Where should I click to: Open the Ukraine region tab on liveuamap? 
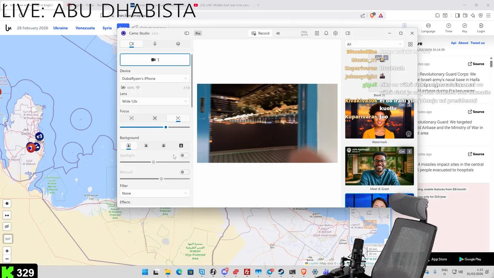point(61,28)
